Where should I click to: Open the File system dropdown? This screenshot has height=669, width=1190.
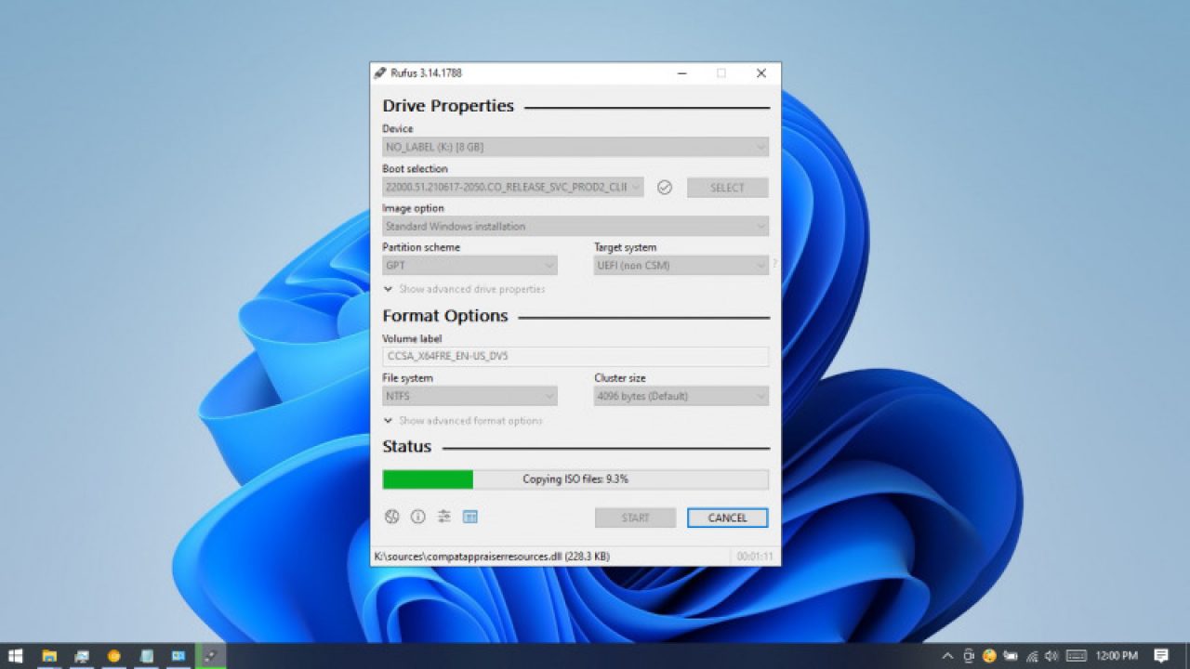[x=469, y=395]
